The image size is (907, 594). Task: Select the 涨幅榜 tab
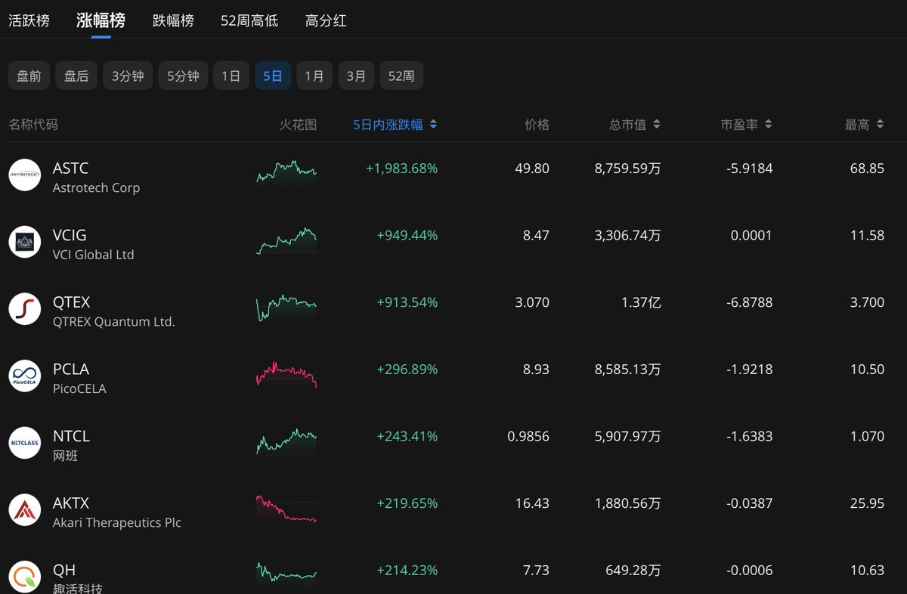(101, 20)
